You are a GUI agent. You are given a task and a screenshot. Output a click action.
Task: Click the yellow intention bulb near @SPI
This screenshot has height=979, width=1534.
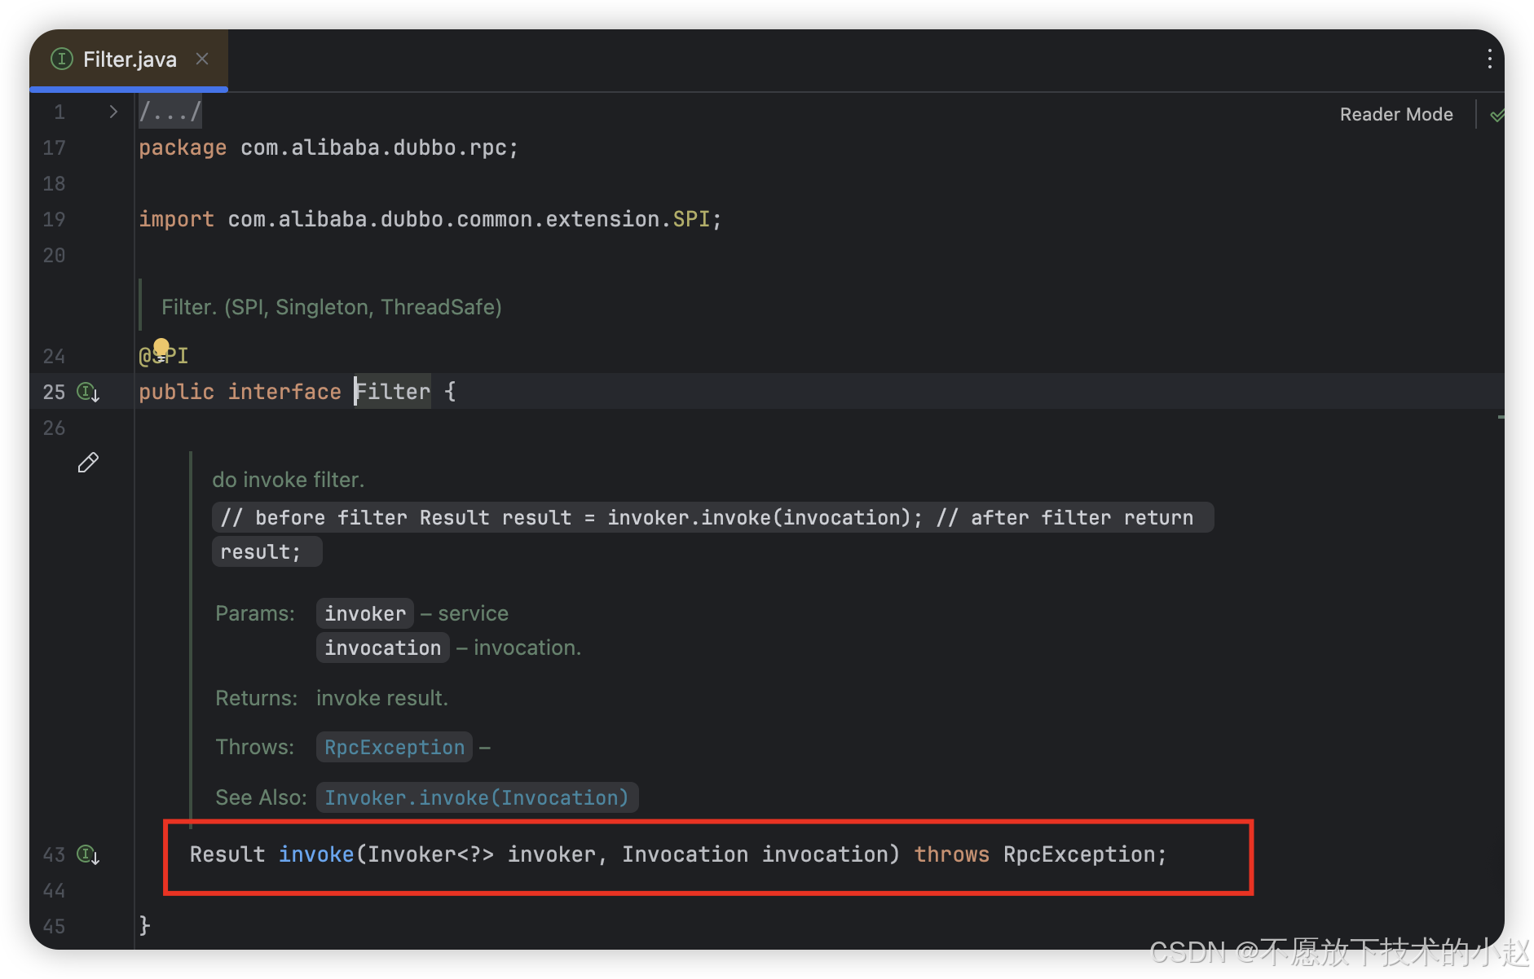(161, 349)
